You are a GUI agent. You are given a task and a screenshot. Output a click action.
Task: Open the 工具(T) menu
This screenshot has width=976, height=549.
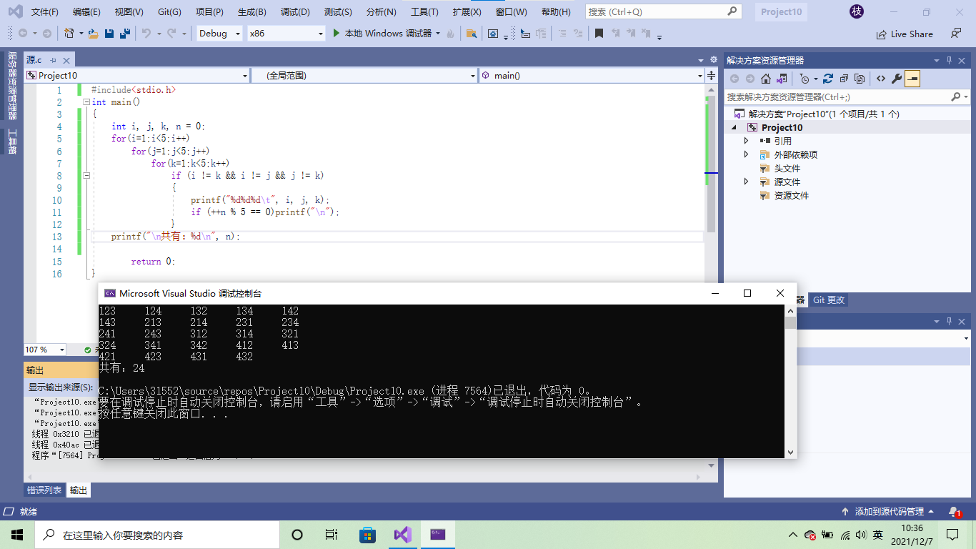(424, 11)
